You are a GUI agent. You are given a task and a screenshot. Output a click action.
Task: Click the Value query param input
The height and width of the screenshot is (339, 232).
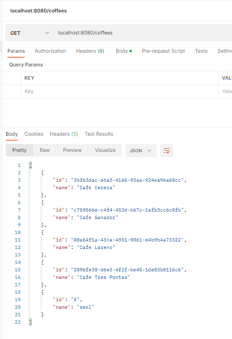click(225, 91)
